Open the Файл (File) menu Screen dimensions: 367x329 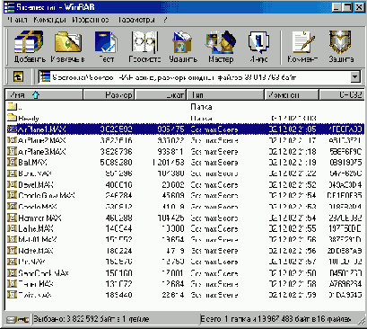pos(17,20)
